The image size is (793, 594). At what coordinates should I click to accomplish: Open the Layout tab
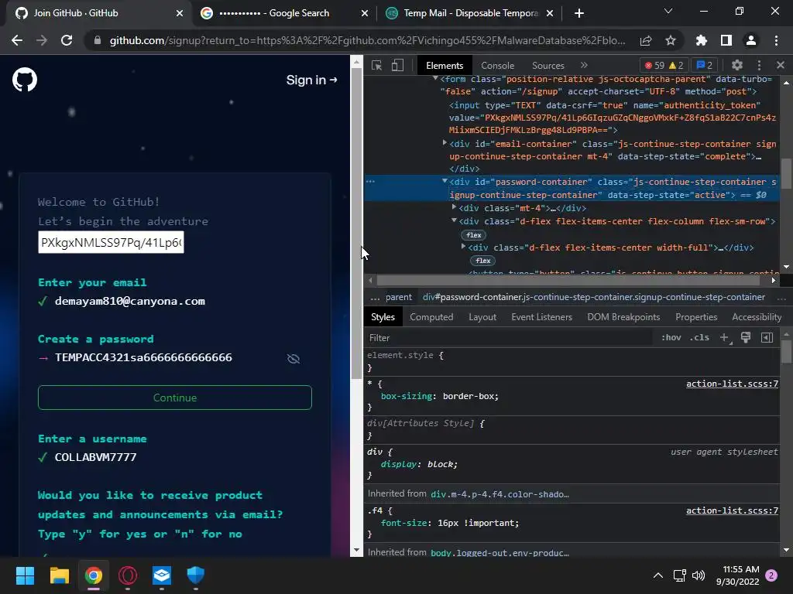[482, 317]
